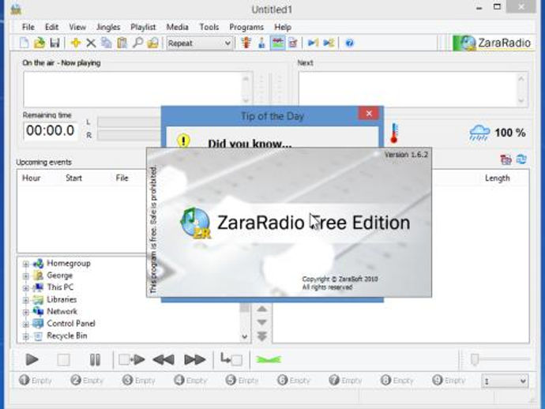Click the first blue arrow toolbar icon
545x409 pixels.
tap(313, 43)
